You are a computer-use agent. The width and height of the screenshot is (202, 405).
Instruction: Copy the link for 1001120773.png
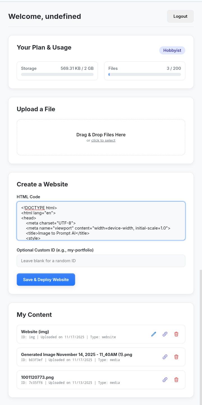point(165,380)
